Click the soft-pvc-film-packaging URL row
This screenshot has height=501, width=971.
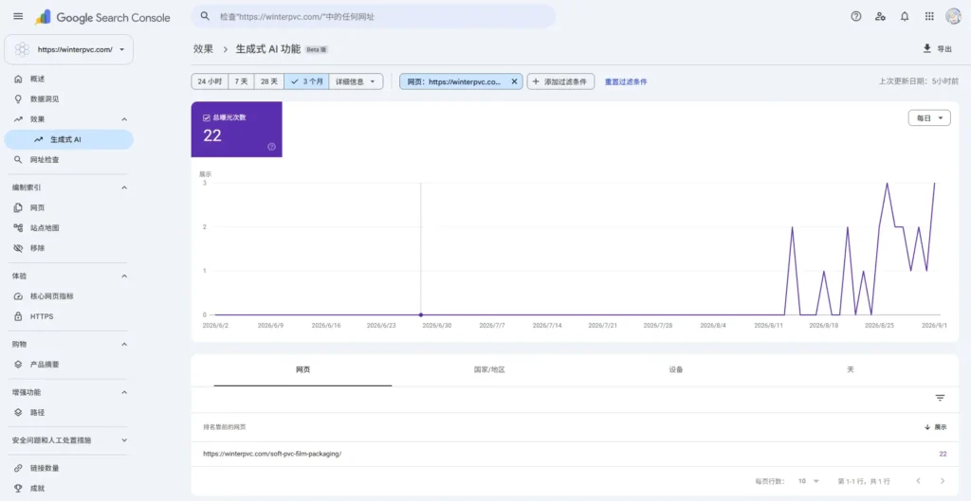(x=575, y=454)
